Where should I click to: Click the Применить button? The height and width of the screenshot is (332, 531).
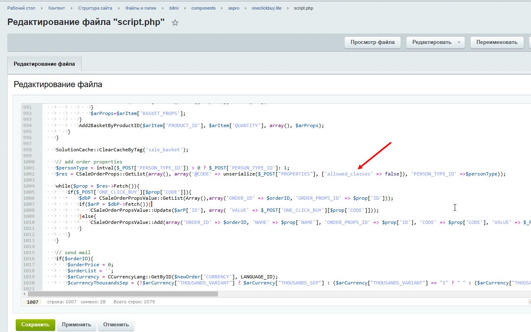point(77,324)
